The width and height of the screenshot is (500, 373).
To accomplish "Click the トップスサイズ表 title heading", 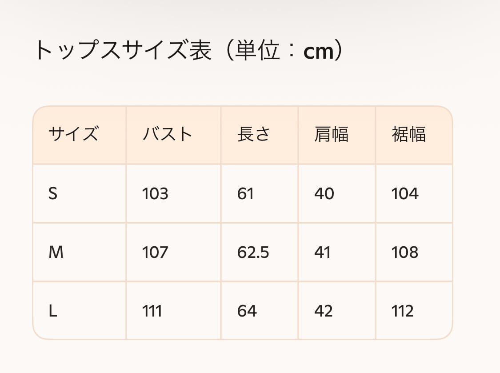I will click(189, 51).
